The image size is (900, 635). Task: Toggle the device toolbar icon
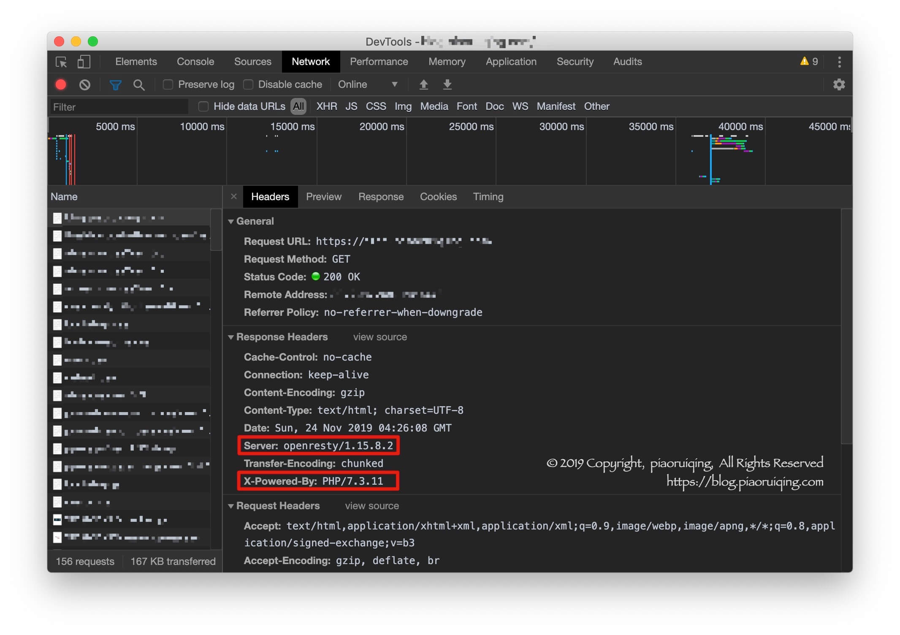pyautogui.click(x=84, y=62)
